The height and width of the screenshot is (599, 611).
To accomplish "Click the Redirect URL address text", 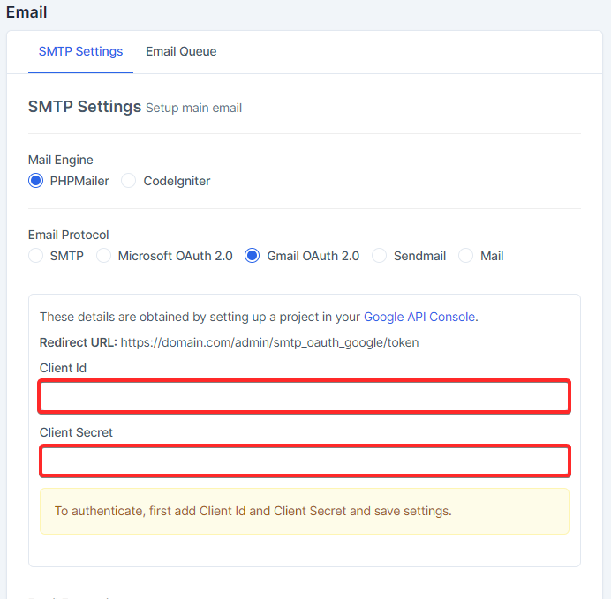I will pos(269,342).
